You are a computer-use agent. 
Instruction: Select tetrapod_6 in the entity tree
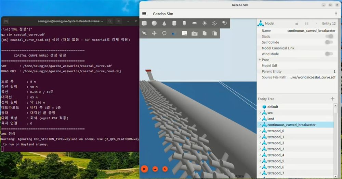(x=276, y=167)
